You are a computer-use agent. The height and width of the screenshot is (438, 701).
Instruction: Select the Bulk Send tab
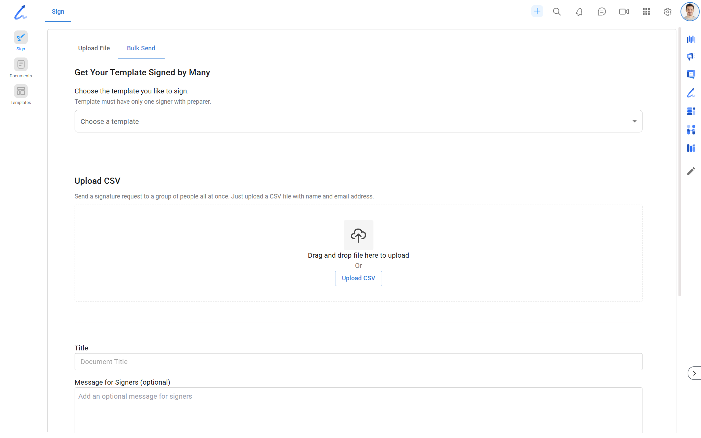pyautogui.click(x=141, y=48)
